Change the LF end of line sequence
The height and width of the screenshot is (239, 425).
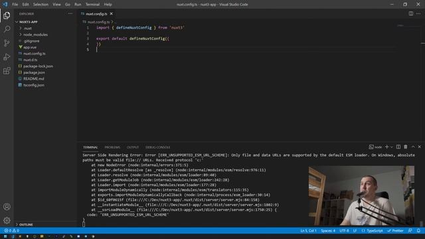click(x=355, y=230)
